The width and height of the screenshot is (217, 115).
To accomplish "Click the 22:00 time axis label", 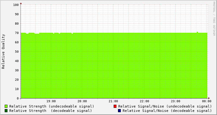I will [144, 101].
